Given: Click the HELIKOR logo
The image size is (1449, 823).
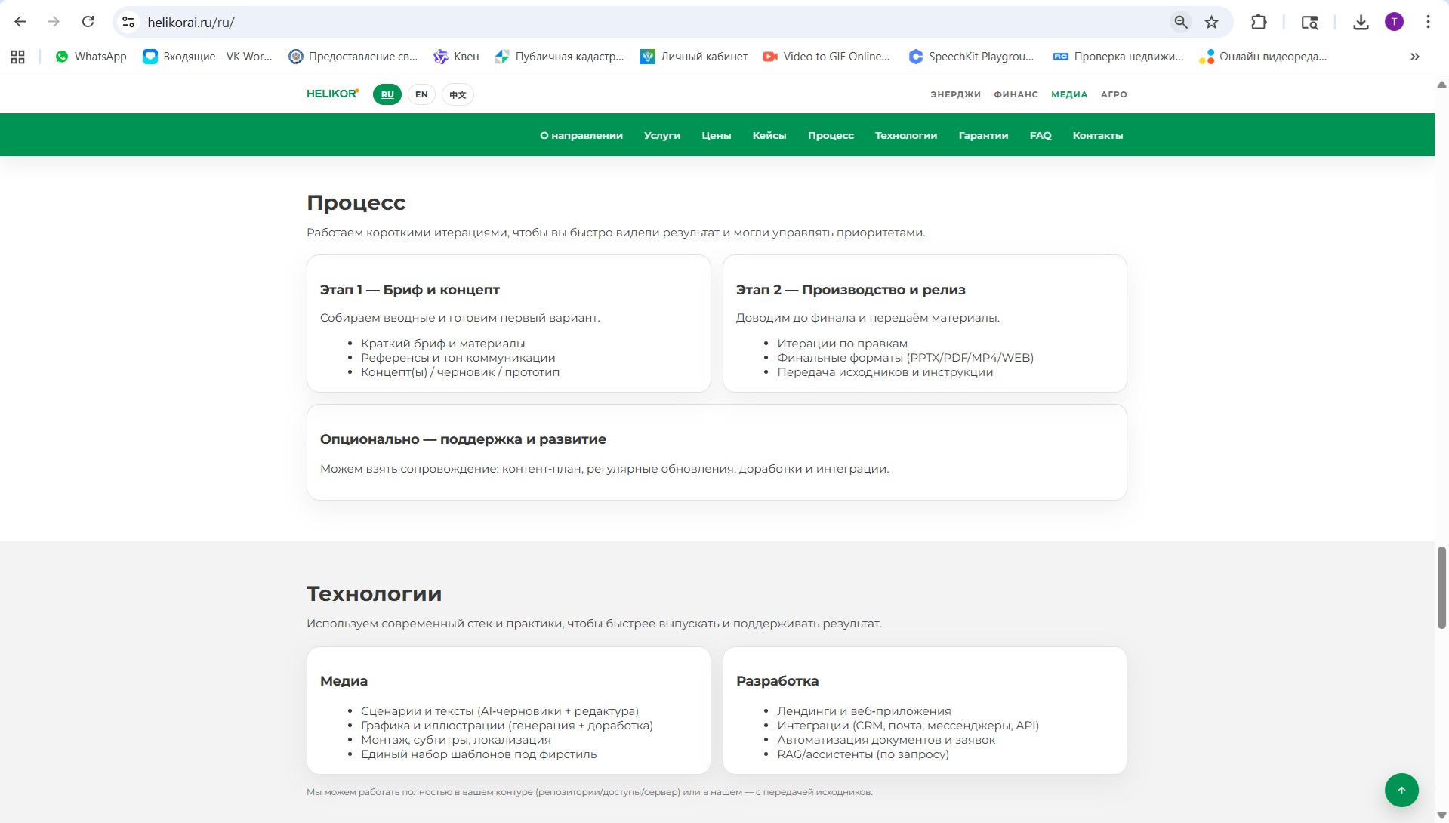Looking at the screenshot, I should 333,94.
